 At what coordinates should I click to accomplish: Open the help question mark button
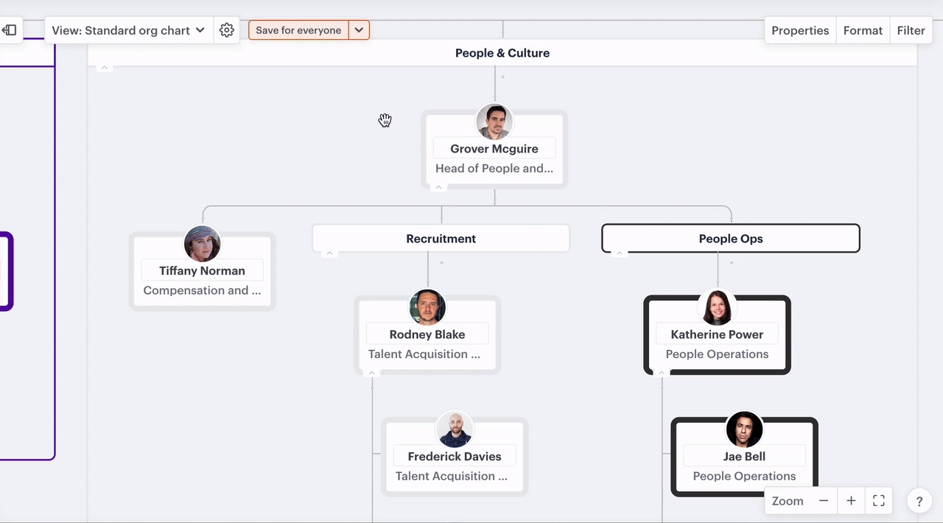pyautogui.click(x=919, y=502)
